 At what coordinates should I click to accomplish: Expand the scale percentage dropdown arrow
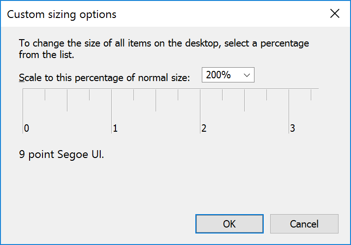tap(247, 75)
